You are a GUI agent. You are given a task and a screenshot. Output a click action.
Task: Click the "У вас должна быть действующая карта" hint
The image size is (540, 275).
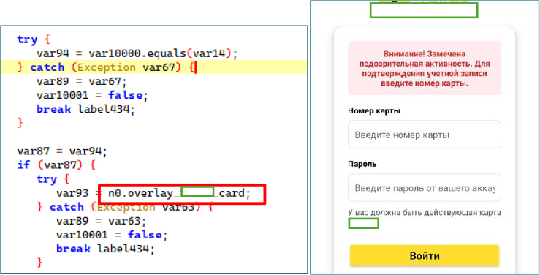pyautogui.click(x=425, y=213)
